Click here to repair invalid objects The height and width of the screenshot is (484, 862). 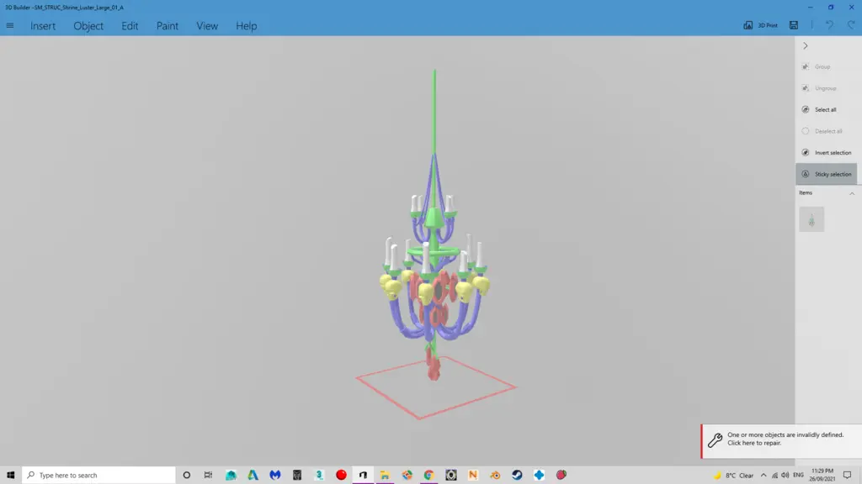tap(783, 438)
